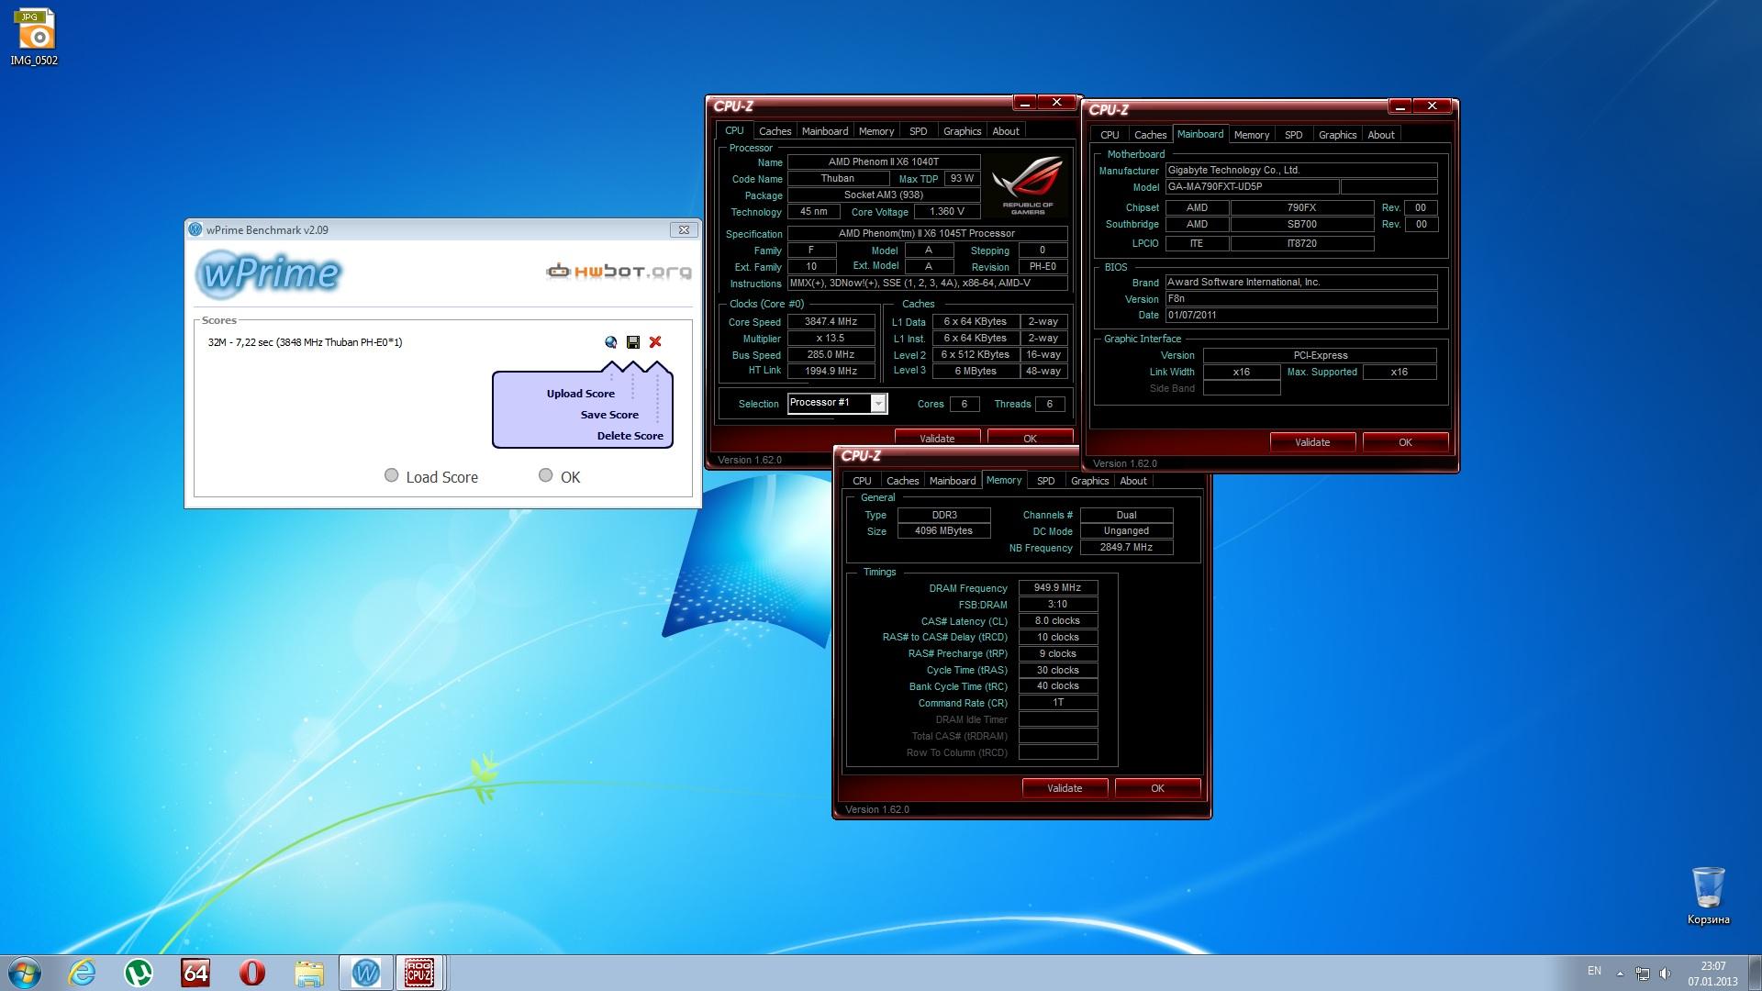
Task: Open Mainboard tab in Memory window
Action: pyautogui.click(x=953, y=481)
